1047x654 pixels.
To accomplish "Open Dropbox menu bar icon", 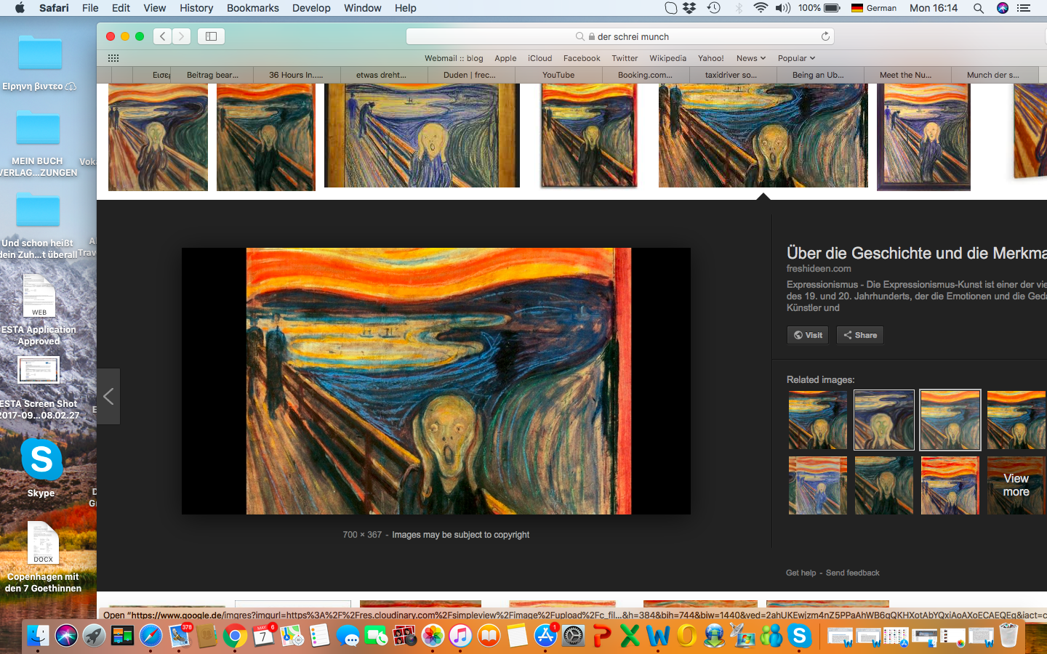I will pyautogui.click(x=689, y=8).
